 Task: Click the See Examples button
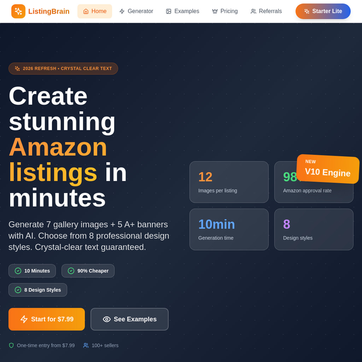coord(130,319)
